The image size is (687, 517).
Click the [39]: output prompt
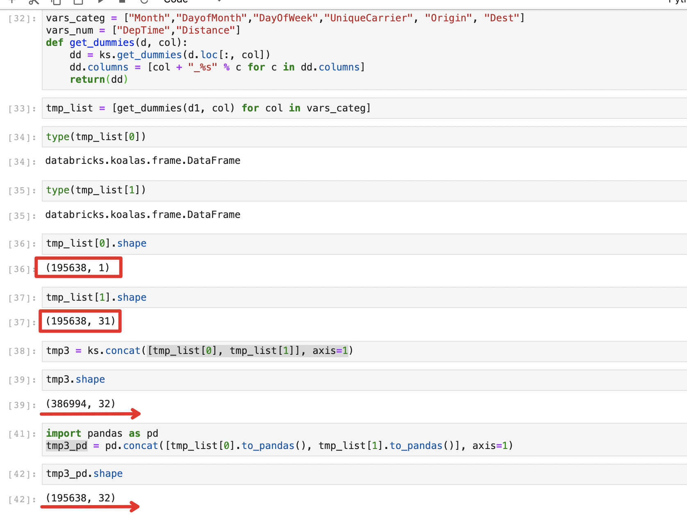click(23, 406)
